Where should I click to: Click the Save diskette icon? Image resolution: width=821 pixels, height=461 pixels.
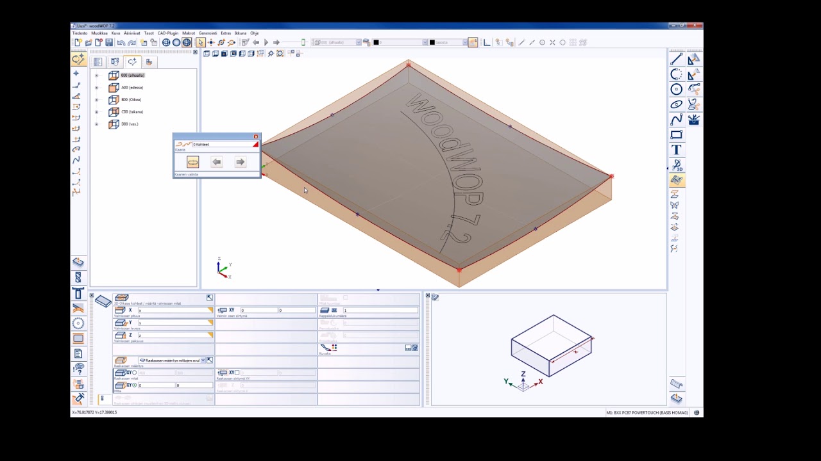pos(109,43)
